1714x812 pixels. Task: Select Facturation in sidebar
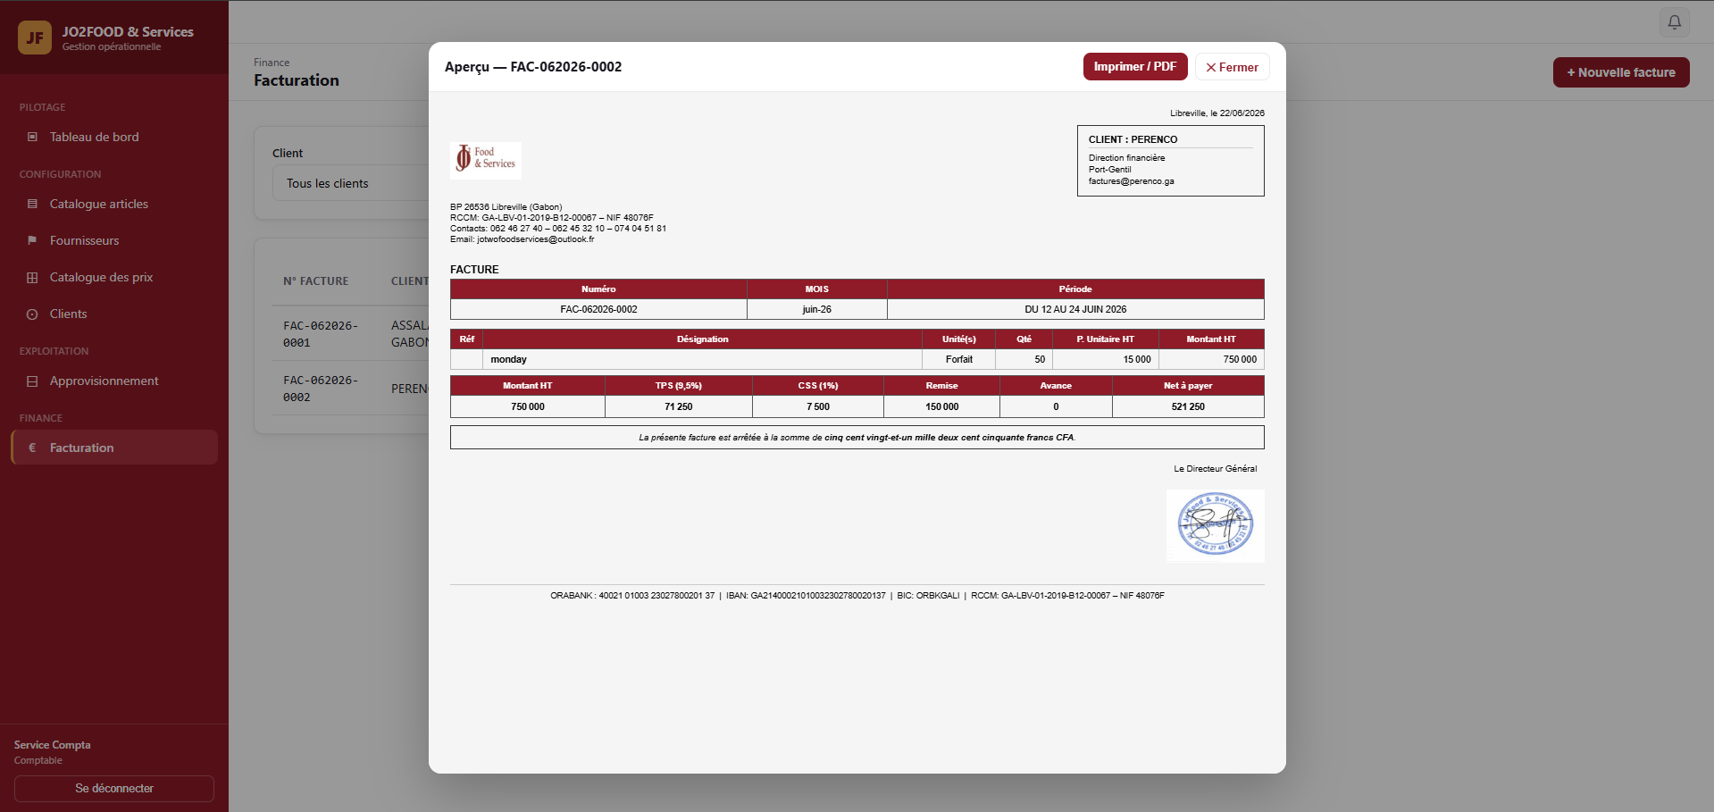point(114,448)
